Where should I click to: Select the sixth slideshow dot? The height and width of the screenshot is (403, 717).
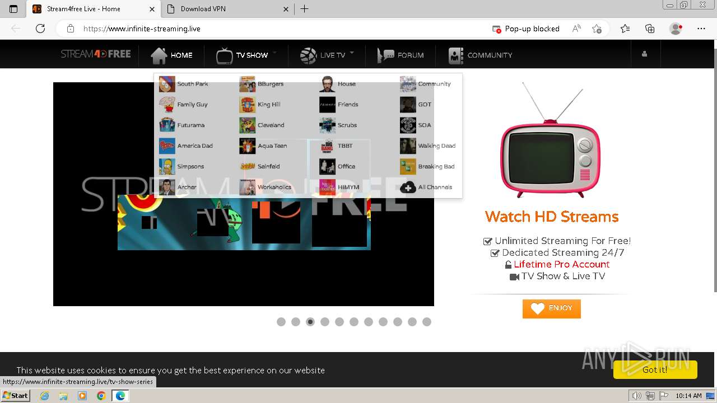(354, 322)
